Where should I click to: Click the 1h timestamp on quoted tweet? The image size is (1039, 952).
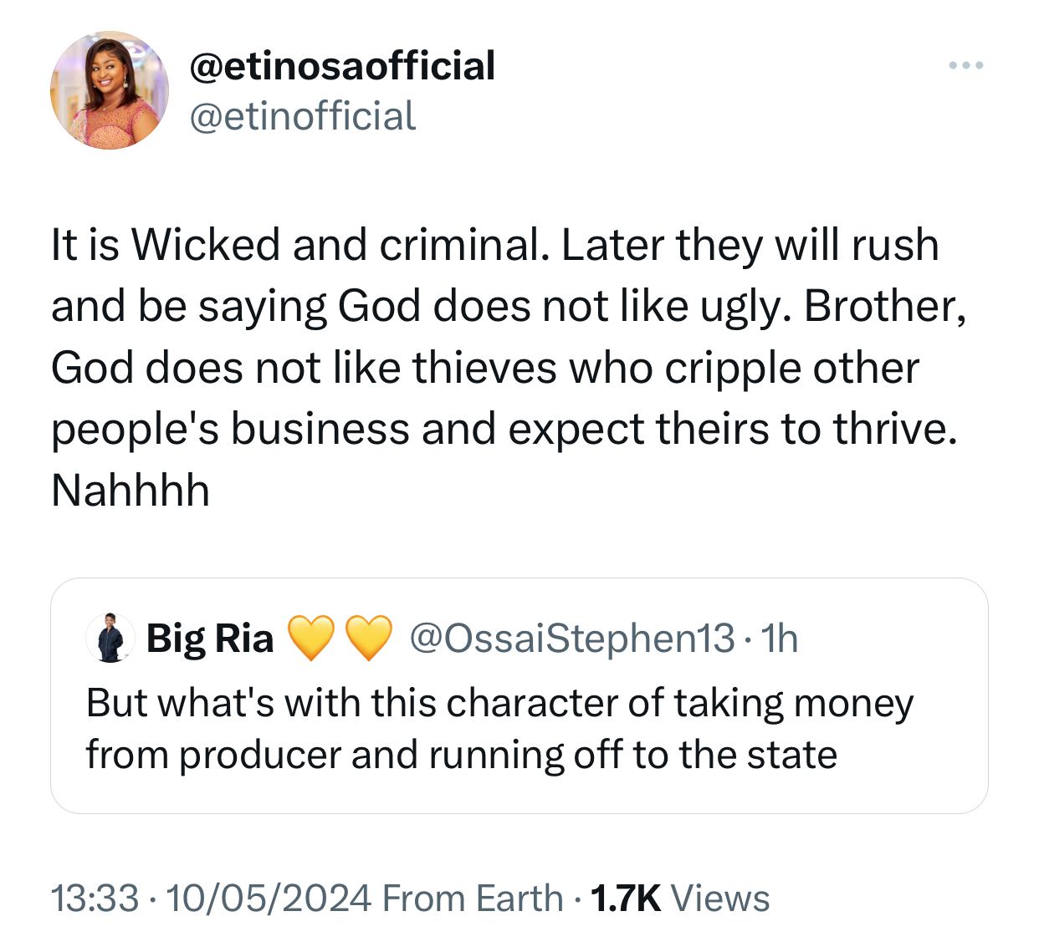pos(779,639)
